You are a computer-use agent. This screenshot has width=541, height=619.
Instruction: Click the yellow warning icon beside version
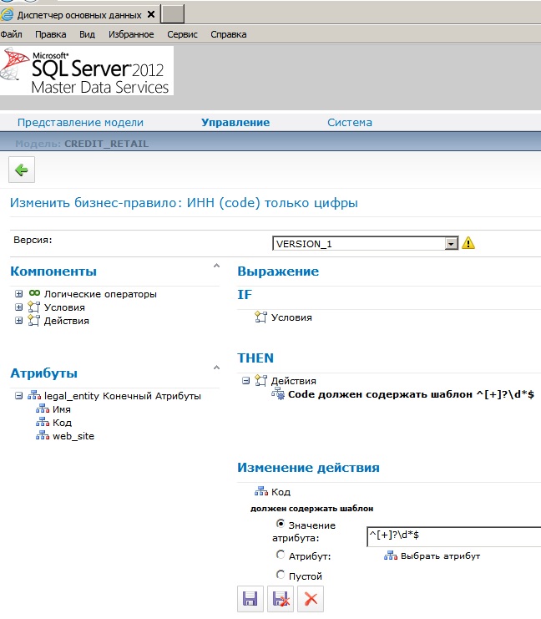point(468,243)
